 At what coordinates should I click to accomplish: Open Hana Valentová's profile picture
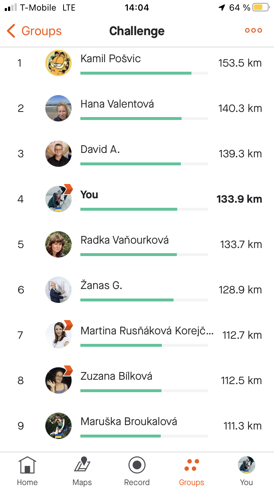point(58,108)
